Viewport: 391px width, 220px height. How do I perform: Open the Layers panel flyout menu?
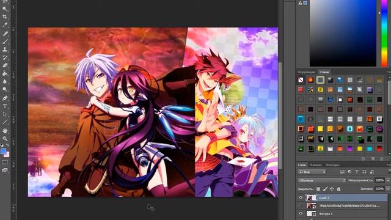click(x=389, y=165)
